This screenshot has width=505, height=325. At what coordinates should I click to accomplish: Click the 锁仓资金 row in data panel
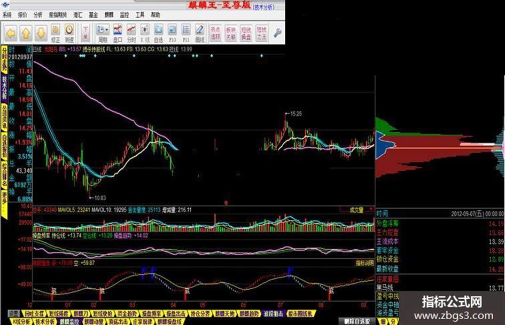pyautogui.click(x=440, y=259)
